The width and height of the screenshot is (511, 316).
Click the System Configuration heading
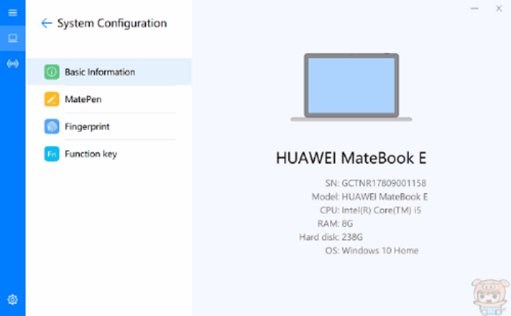(112, 23)
